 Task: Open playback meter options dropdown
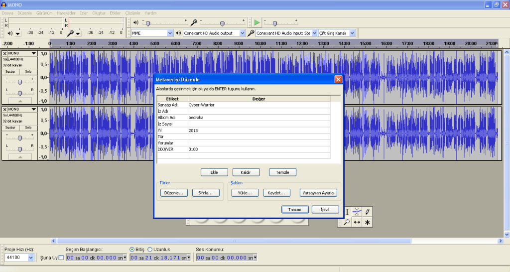(x=18, y=33)
